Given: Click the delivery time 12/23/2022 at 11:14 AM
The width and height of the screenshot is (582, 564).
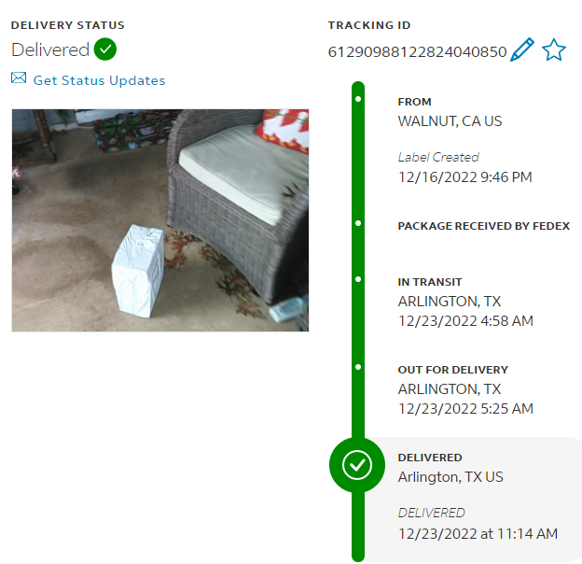Looking at the screenshot, I should point(478,534).
